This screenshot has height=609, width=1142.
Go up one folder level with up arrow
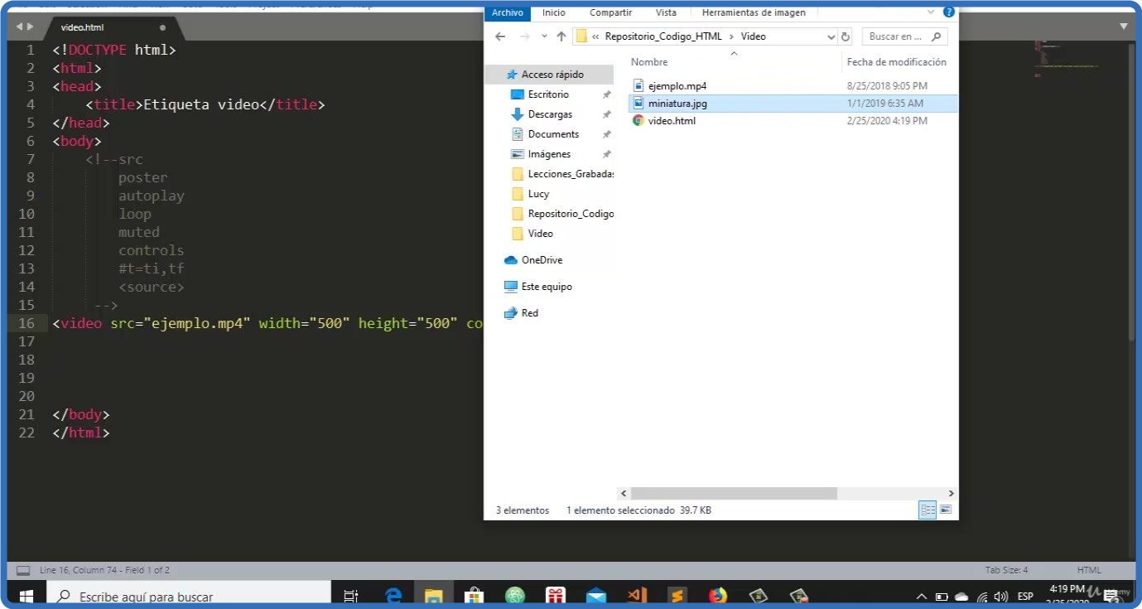pos(561,36)
